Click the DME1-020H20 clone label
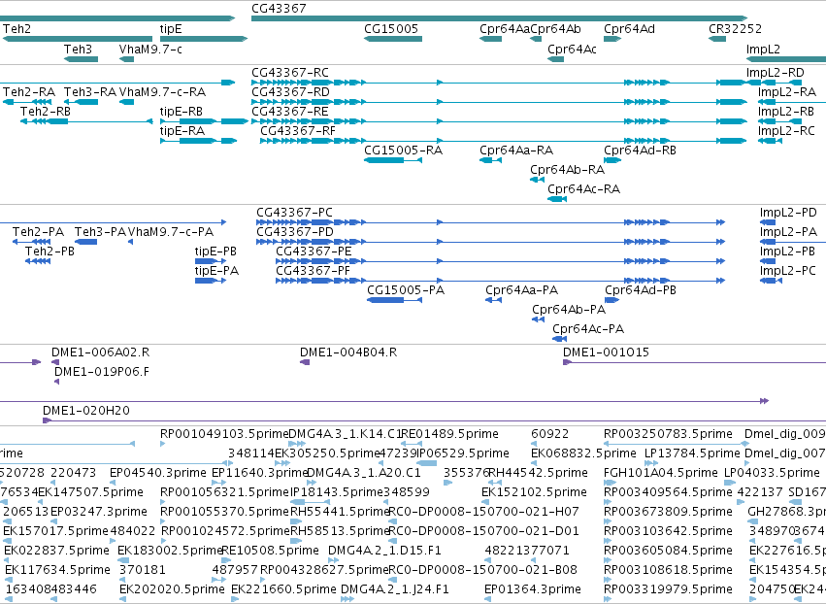This screenshot has height=604, width=826. click(x=86, y=411)
